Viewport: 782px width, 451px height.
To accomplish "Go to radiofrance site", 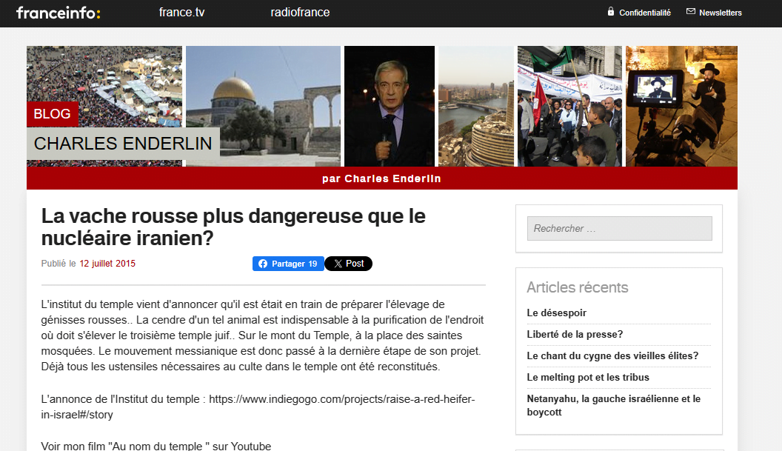I will point(300,13).
